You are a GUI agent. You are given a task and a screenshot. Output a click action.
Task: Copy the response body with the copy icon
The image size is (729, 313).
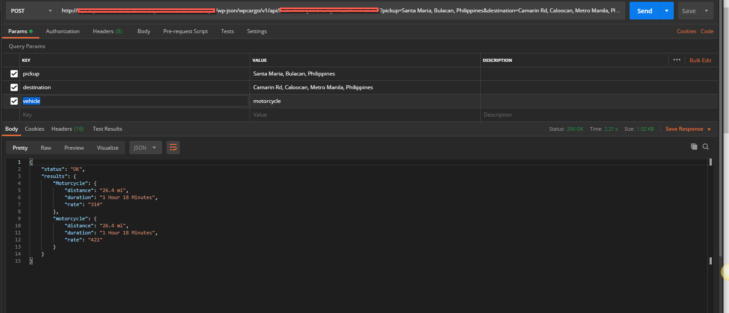point(694,147)
